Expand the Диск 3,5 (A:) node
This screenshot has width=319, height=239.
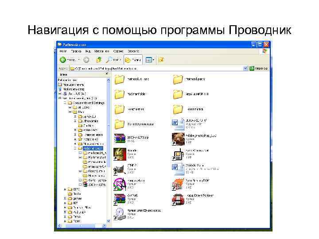(x=60, y=94)
